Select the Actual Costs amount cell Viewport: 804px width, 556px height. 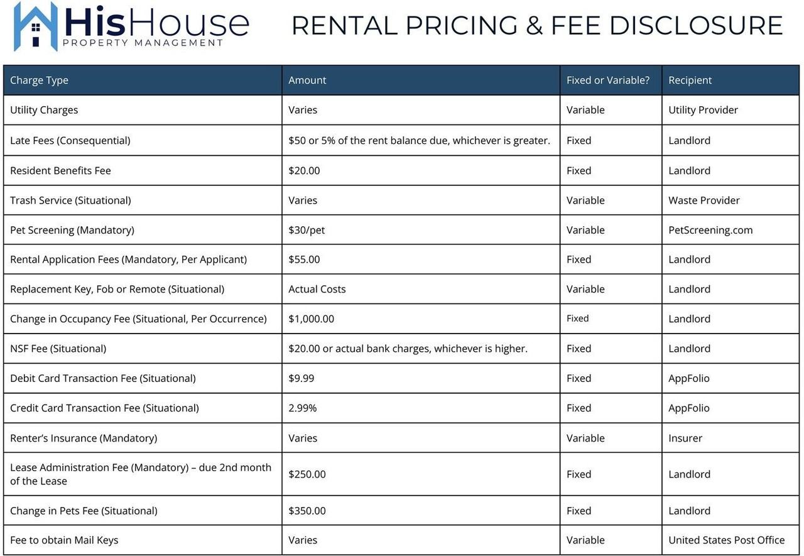pos(317,289)
